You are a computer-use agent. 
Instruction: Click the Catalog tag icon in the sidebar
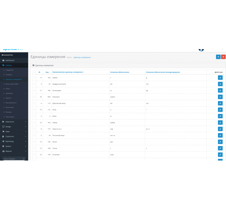[x=3, y=65]
